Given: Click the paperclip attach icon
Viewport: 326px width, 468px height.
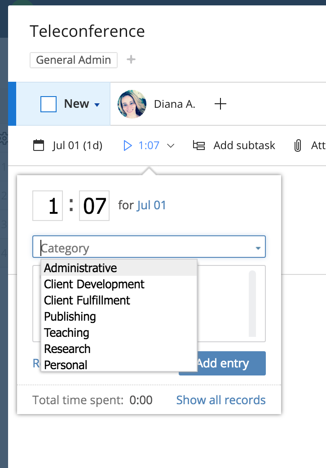Looking at the screenshot, I should (297, 145).
